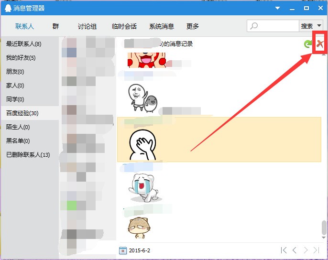Image resolution: width=328 pixels, height=260 pixels.
Task: Go to the next page of records
Action: [306, 250]
